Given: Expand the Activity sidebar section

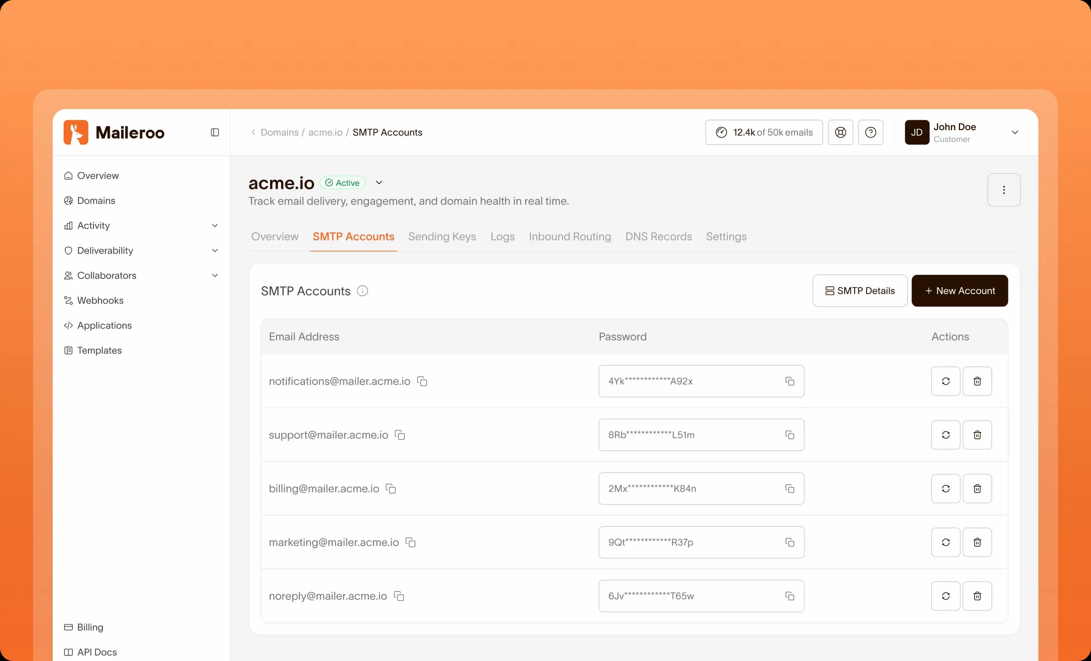Looking at the screenshot, I should (x=215, y=225).
